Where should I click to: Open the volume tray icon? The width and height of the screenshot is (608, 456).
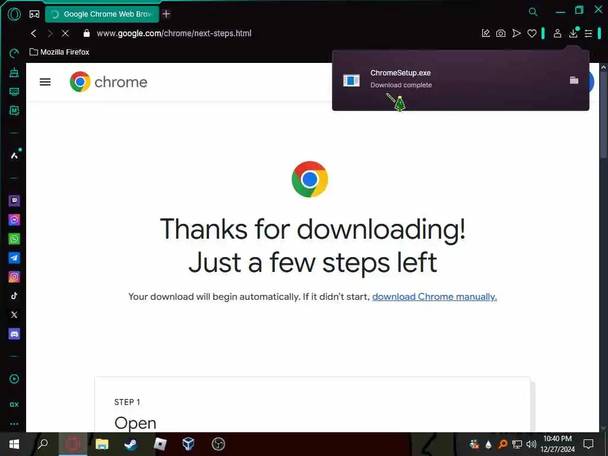click(x=531, y=444)
